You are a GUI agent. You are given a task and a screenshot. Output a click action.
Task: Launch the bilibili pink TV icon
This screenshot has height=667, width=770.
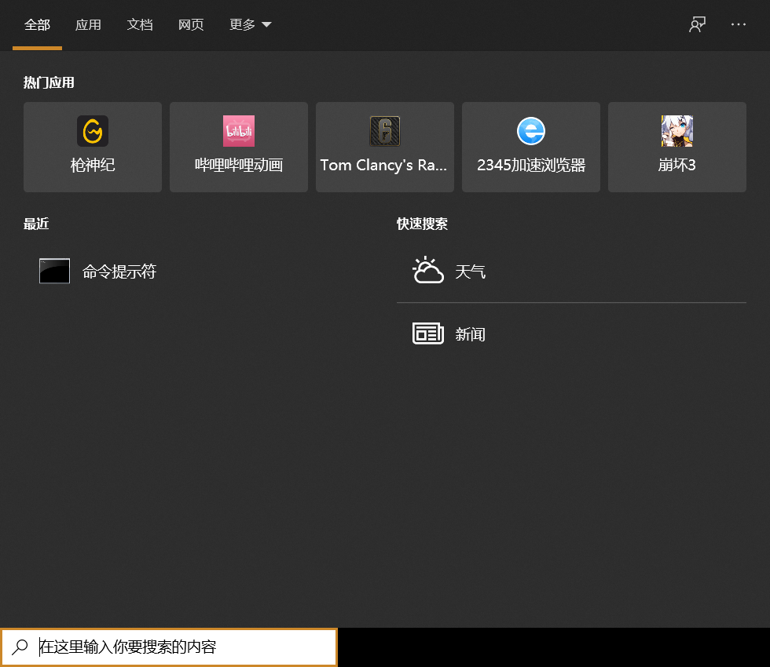click(x=239, y=131)
